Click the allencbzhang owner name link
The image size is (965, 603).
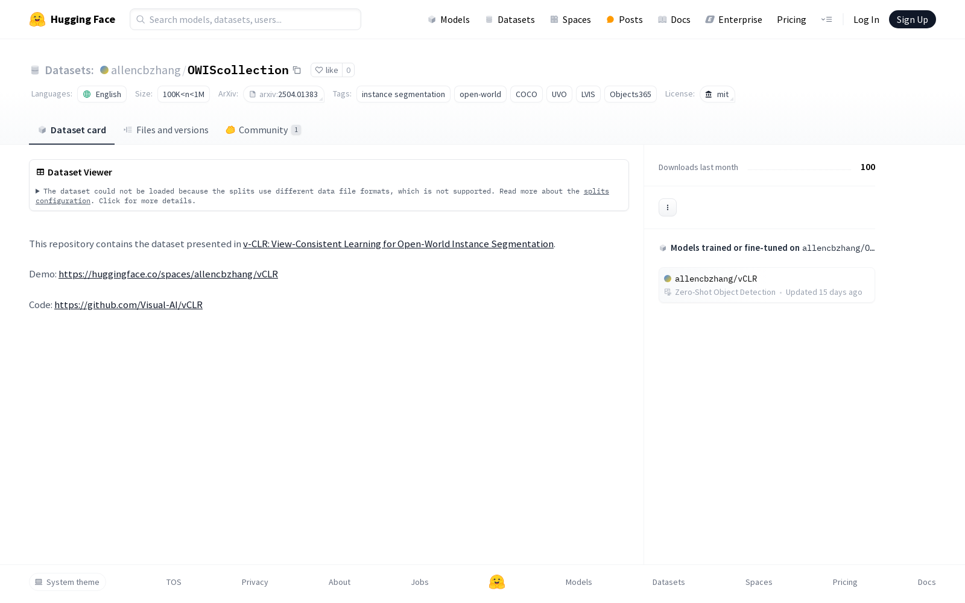[x=146, y=70]
